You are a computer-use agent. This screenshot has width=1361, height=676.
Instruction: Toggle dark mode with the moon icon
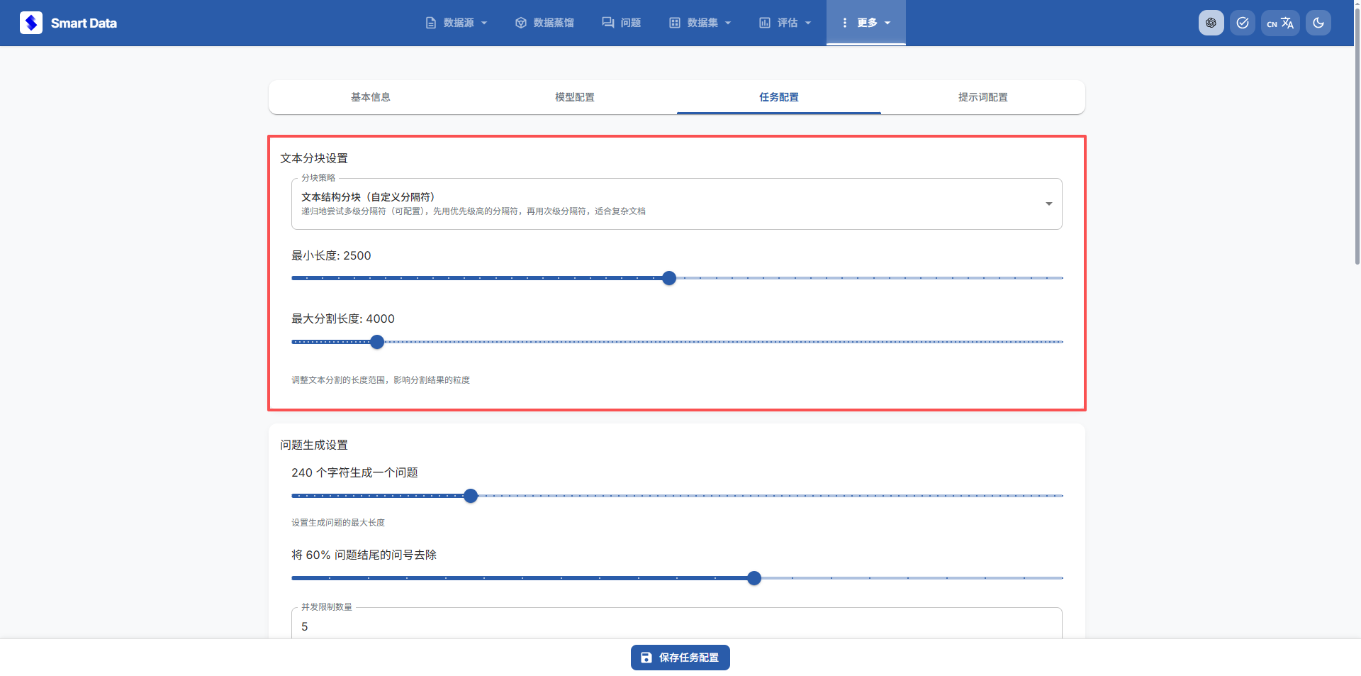coord(1318,23)
